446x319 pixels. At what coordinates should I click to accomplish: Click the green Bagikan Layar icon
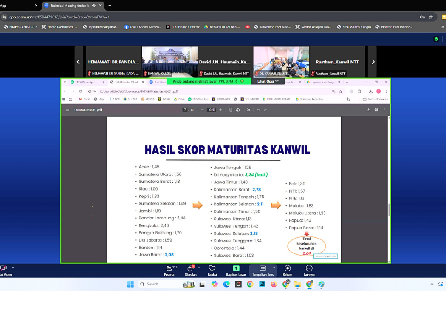(236, 268)
